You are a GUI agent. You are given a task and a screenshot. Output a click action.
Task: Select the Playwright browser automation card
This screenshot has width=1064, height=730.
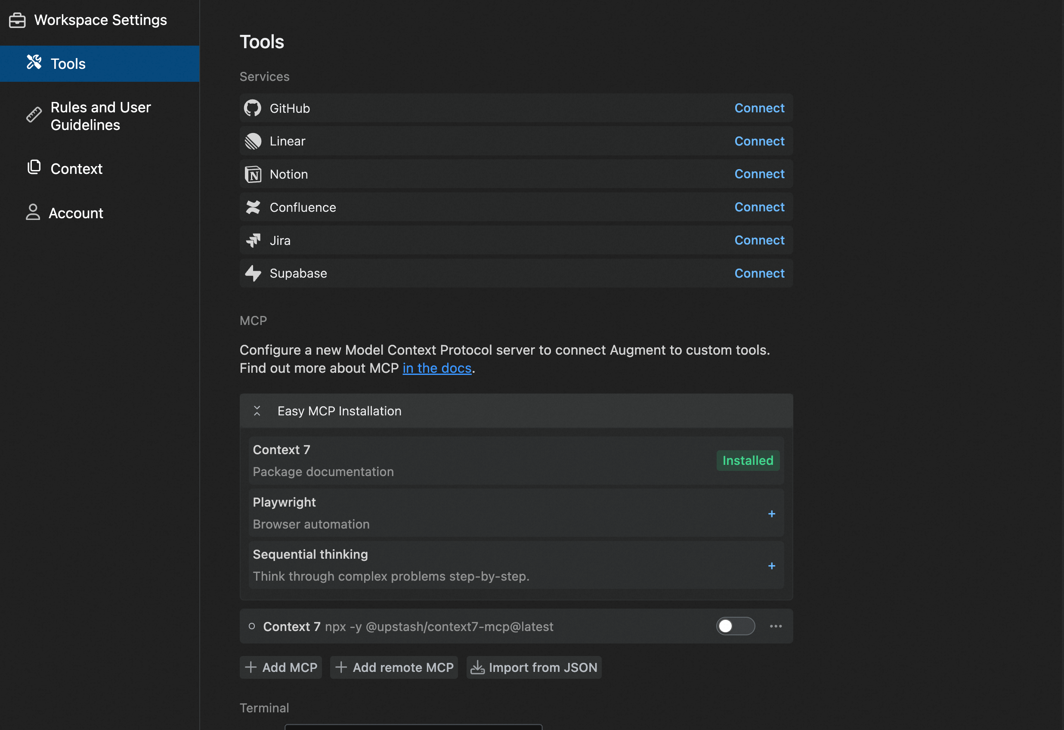click(517, 513)
